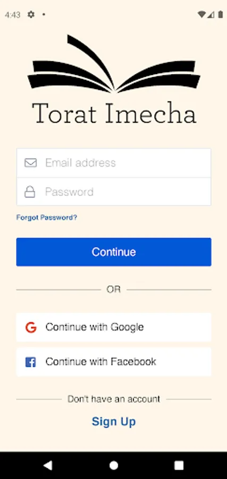Tap the Android back triangle
The height and width of the screenshot is (479, 227).
[x=48, y=465]
